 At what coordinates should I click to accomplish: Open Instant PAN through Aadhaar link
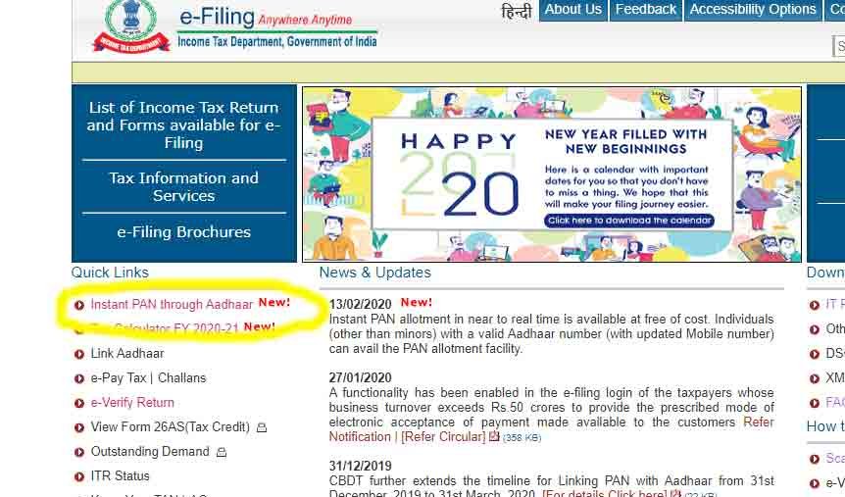(172, 305)
